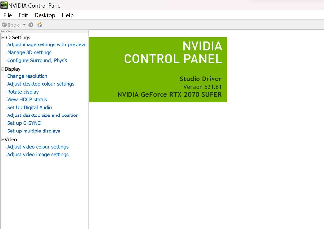Open Adjust image settings with preview
Viewport: 324px width, 229px height.
[x=46, y=44]
